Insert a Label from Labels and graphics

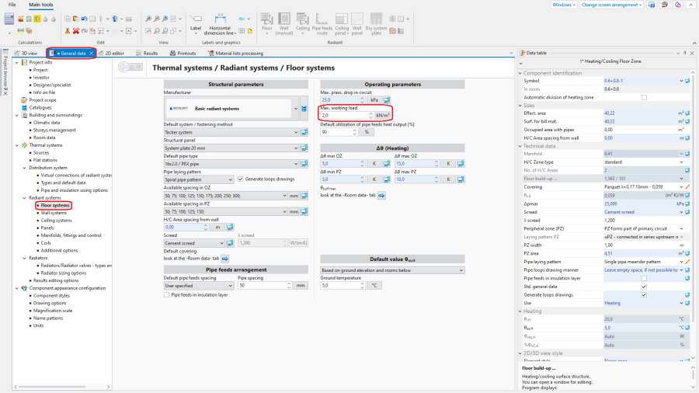point(196,24)
